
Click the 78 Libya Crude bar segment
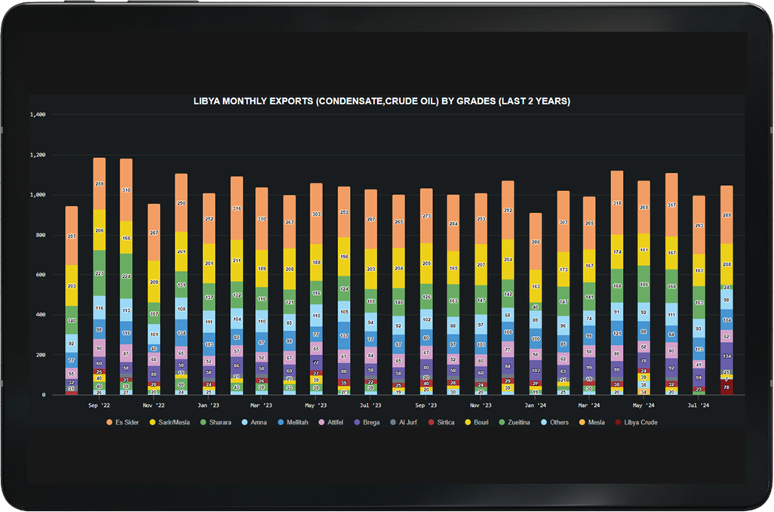[x=726, y=387]
